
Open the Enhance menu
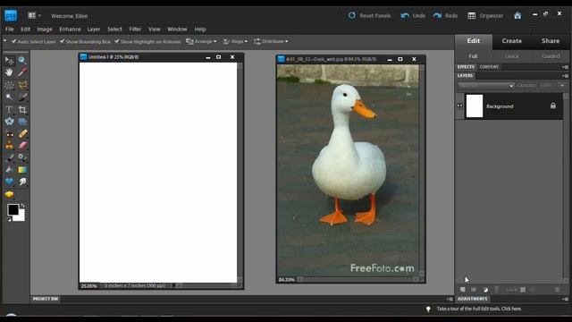(x=70, y=30)
